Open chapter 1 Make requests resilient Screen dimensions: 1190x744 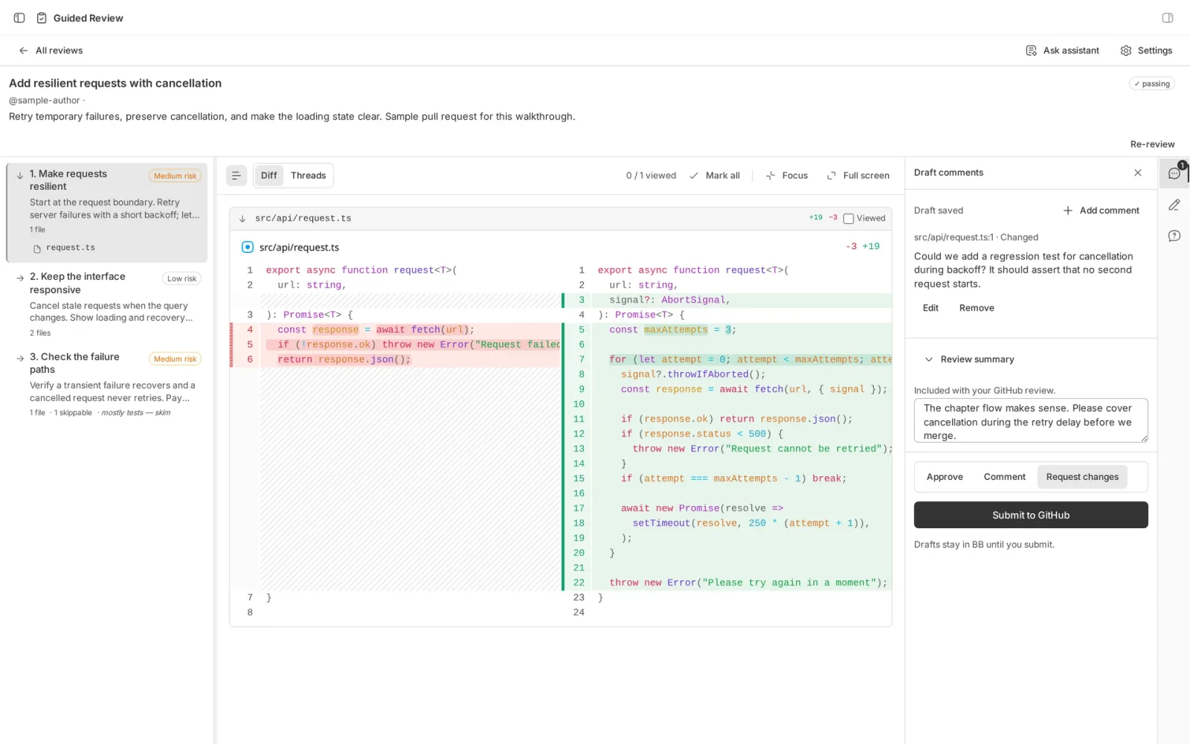pos(106,213)
